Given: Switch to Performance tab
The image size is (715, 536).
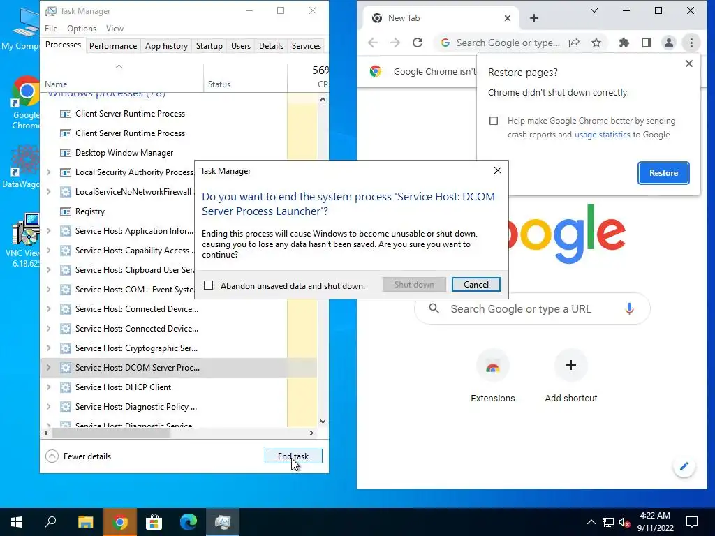Looking at the screenshot, I should [113, 46].
